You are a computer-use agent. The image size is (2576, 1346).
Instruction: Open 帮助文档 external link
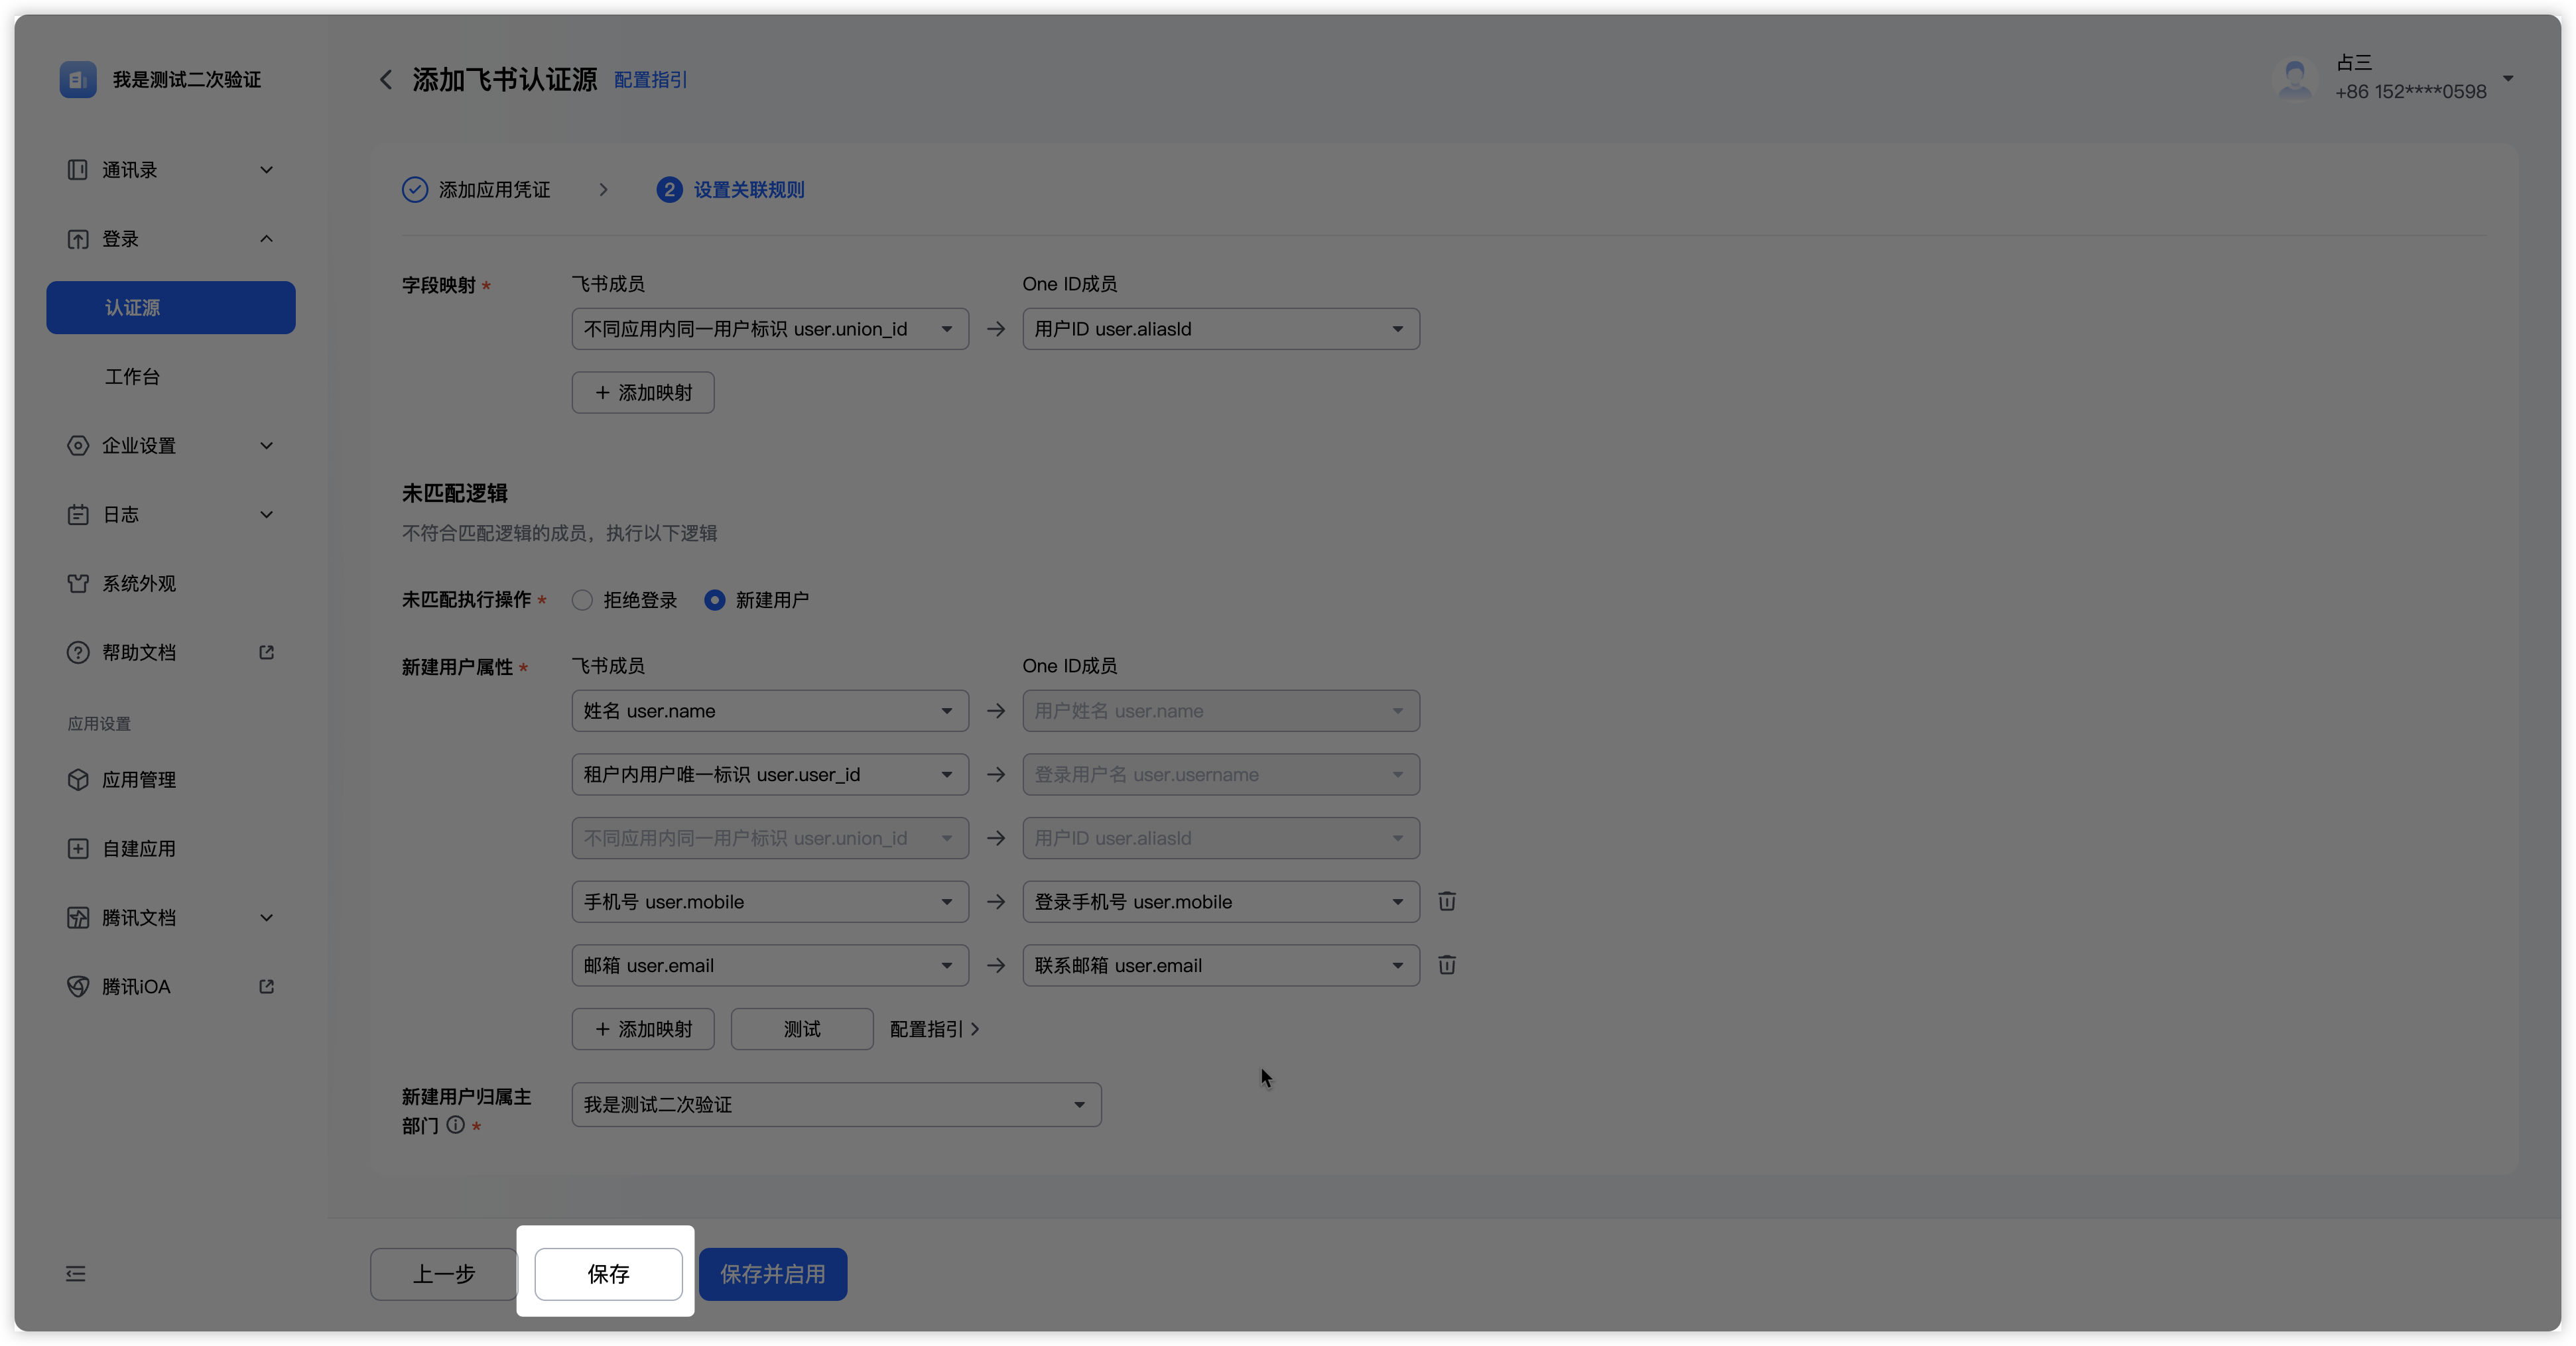click(x=138, y=653)
